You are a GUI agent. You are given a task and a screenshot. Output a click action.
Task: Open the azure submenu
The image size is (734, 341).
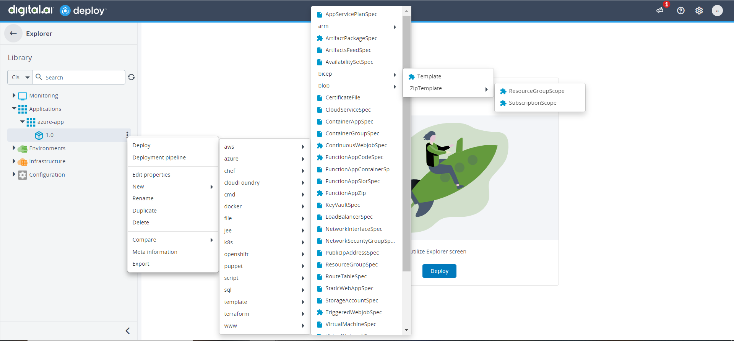click(265, 159)
